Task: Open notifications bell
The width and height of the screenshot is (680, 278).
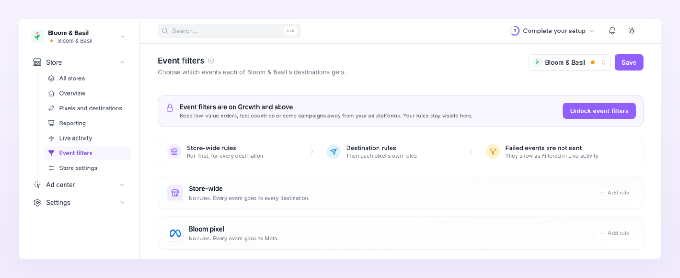Action: coord(612,31)
